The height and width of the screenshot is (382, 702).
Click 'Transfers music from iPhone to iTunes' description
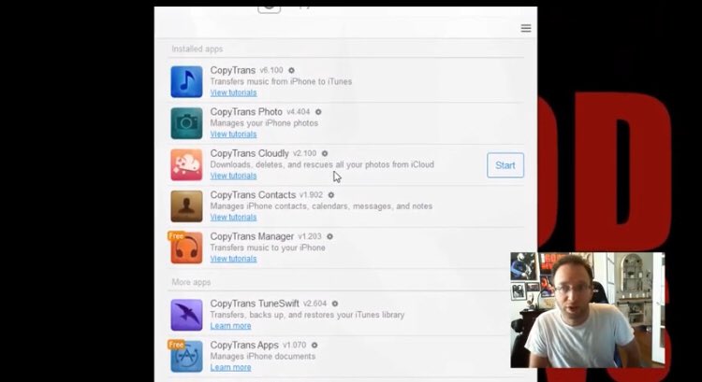pos(281,82)
